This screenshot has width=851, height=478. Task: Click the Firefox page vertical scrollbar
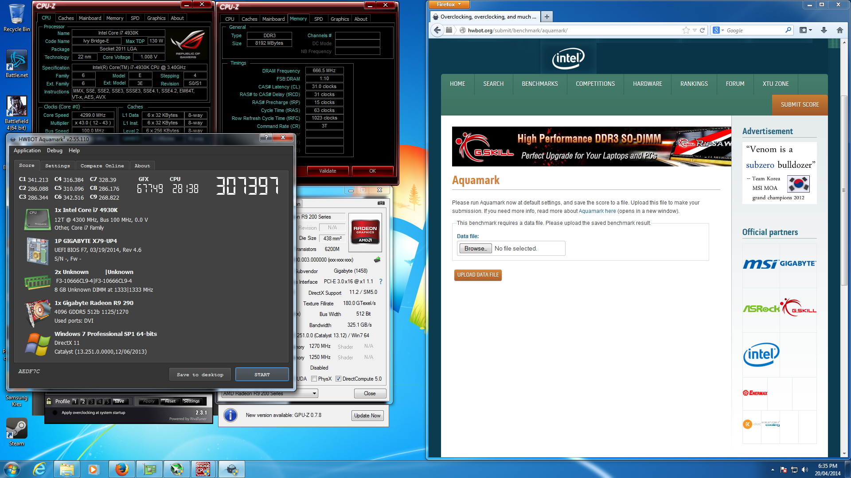pos(843,248)
